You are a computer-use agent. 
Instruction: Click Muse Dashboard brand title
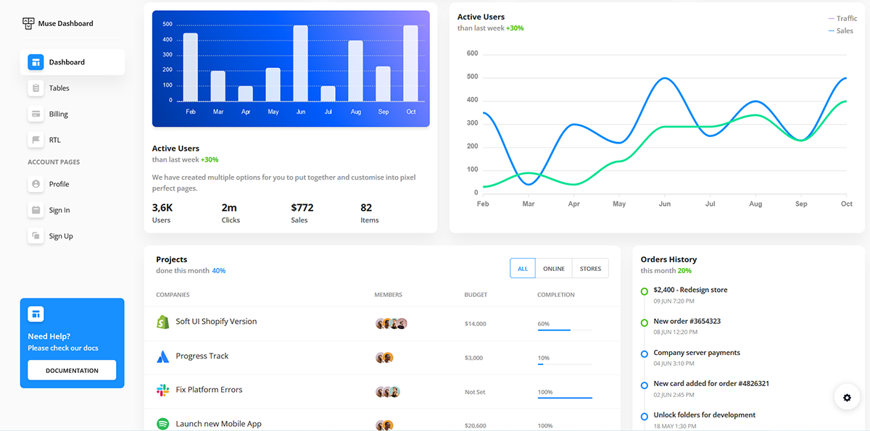(x=65, y=23)
